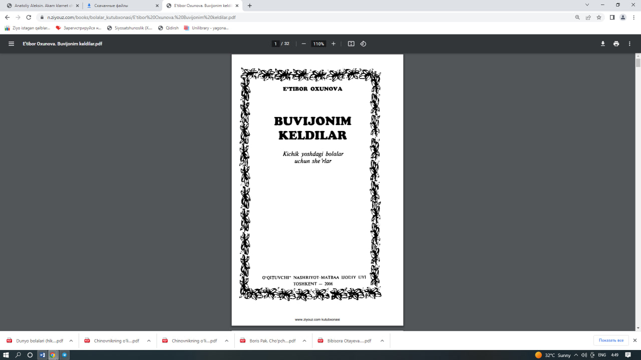Download the PDF file
Viewport: 641px width, 360px height.
[602, 43]
